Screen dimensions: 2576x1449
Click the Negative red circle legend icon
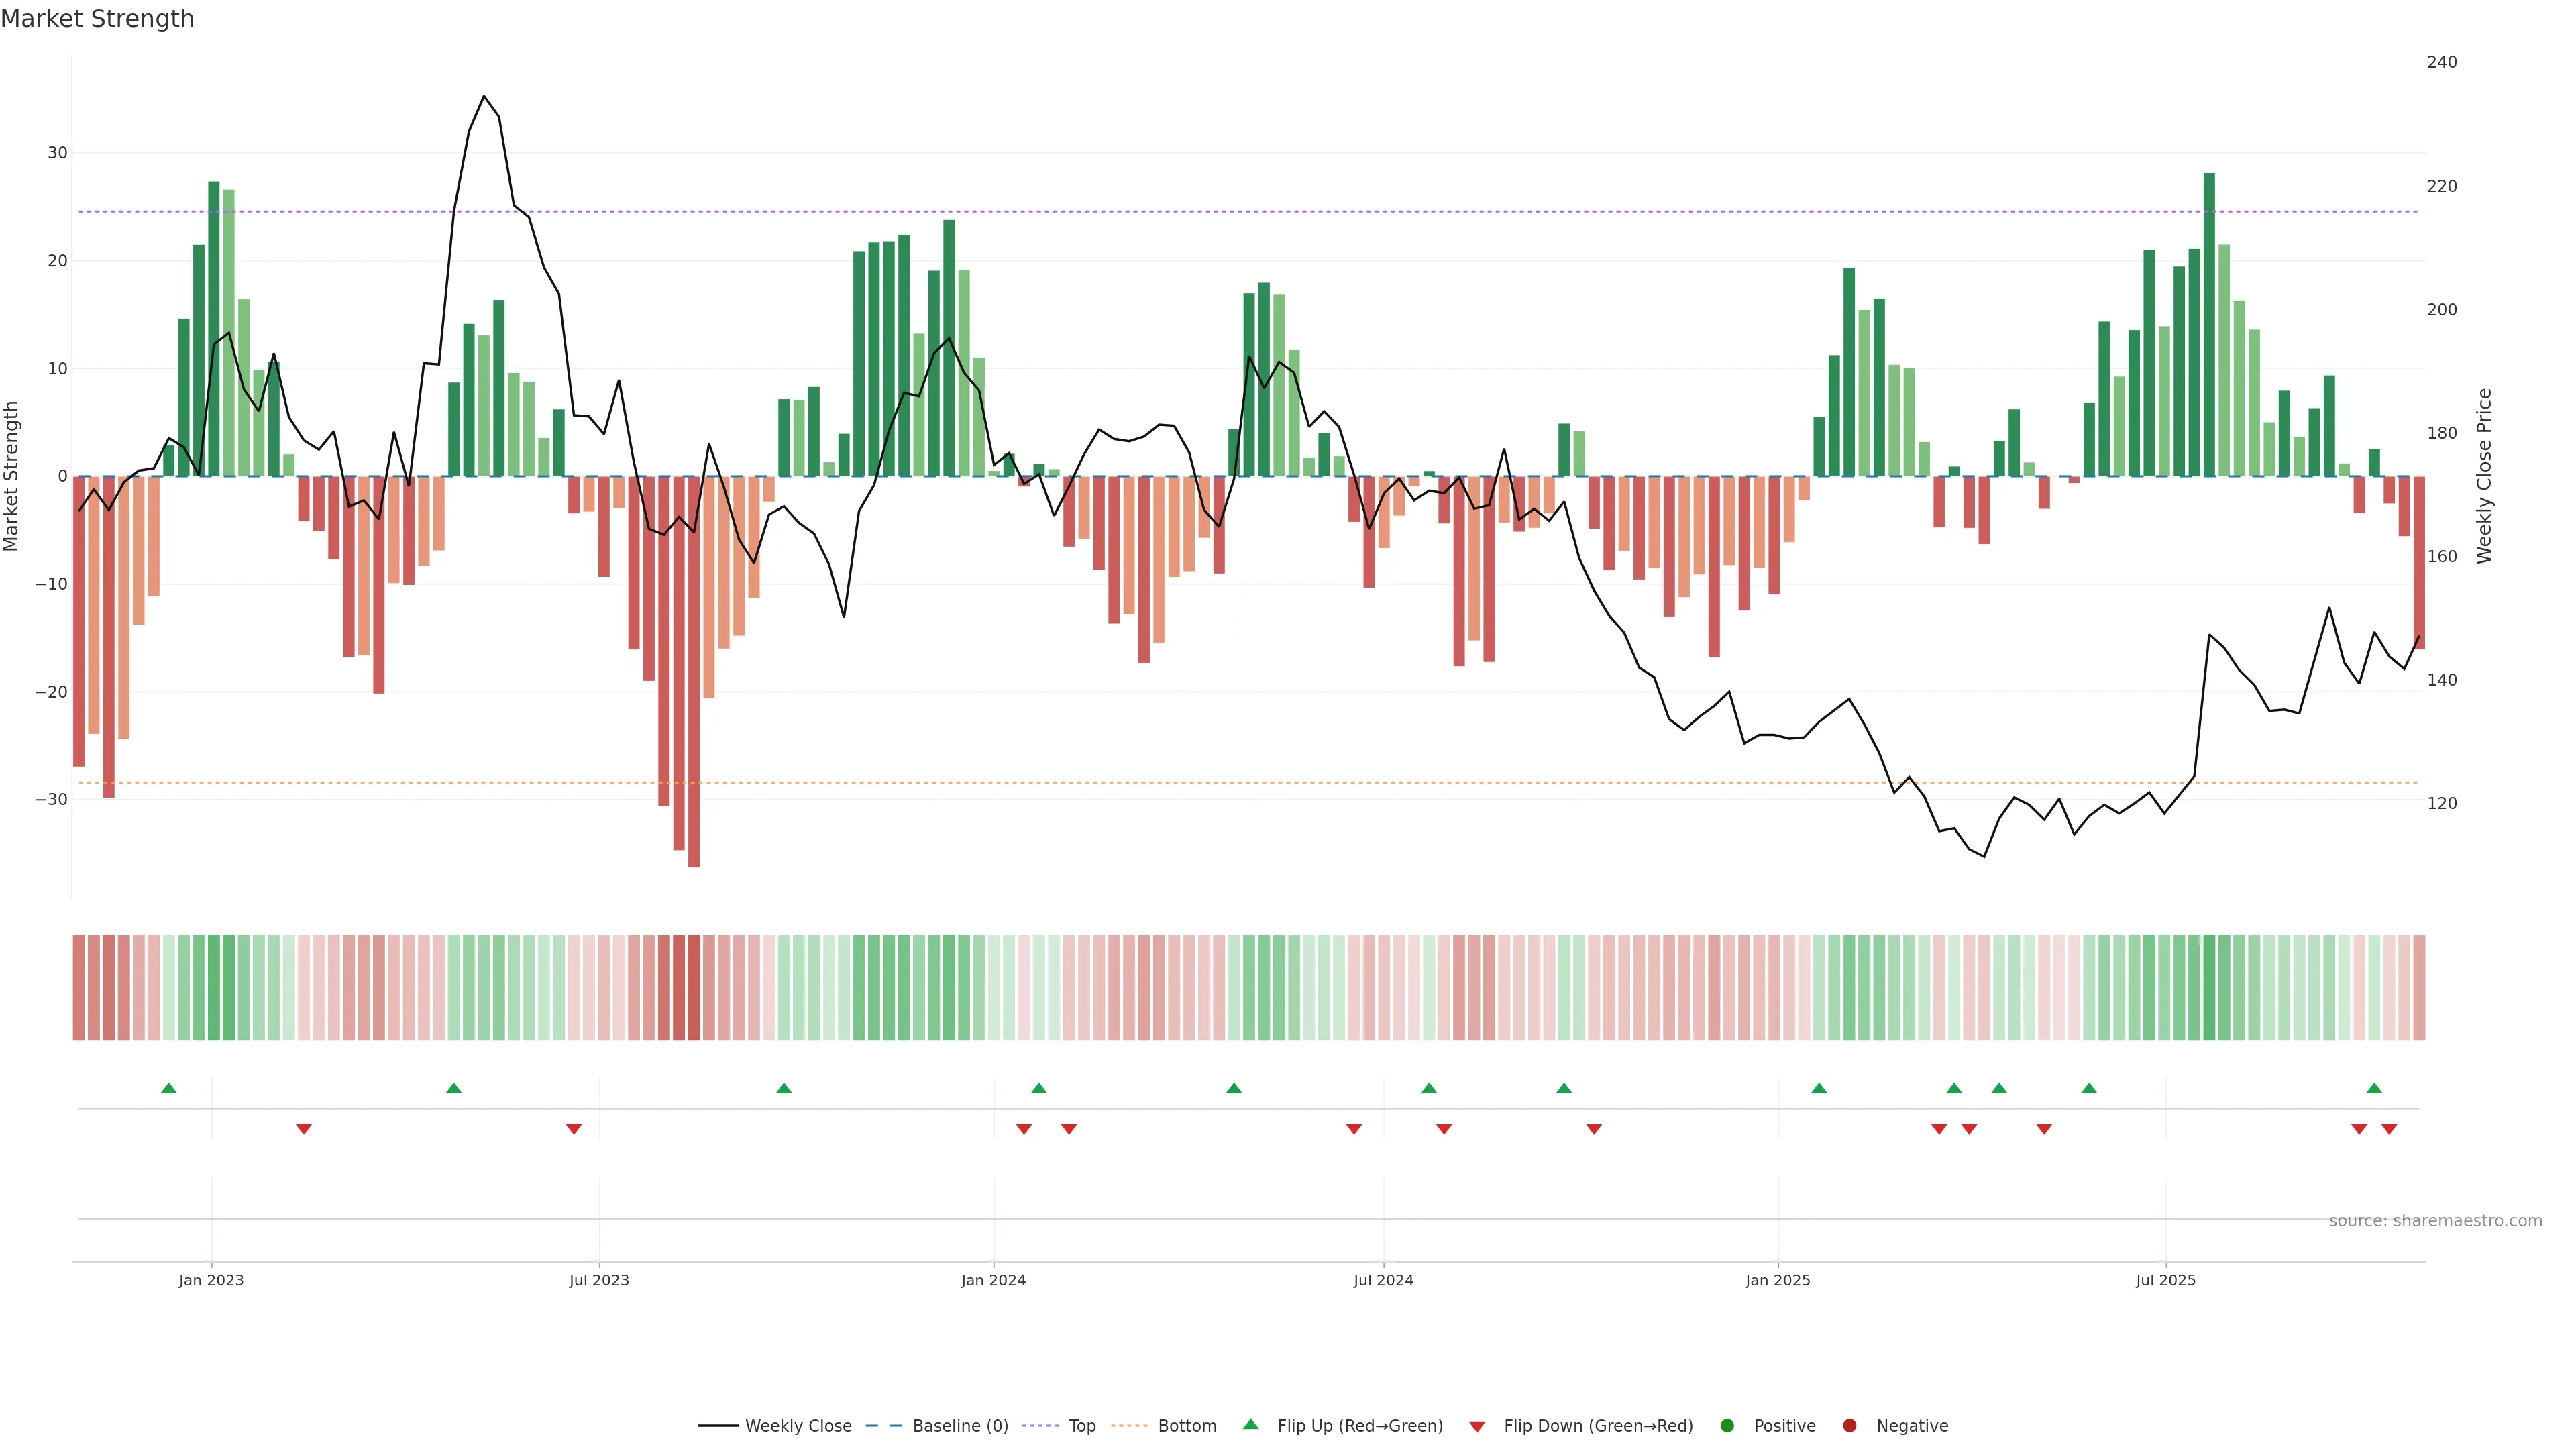pos(1849,1425)
